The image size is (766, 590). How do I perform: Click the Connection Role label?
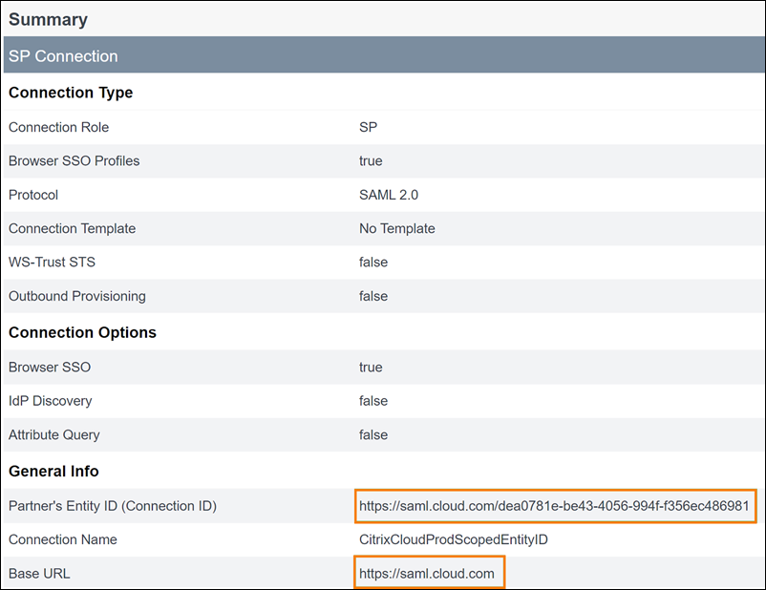point(58,127)
